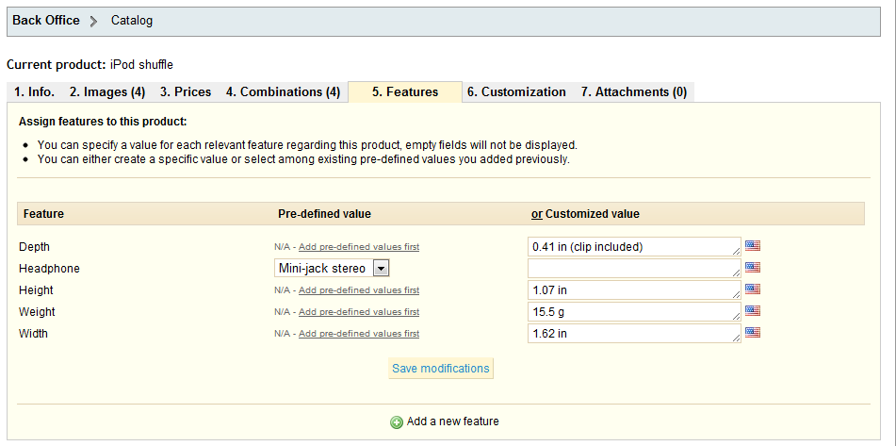Screen dimensions: 896x446
Task: Click the Pre-defined value column header
Action: coord(324,214)
